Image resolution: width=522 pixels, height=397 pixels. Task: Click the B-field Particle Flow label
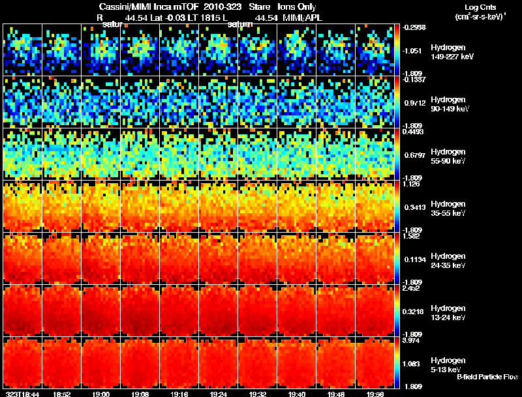(x=487, y=377)
